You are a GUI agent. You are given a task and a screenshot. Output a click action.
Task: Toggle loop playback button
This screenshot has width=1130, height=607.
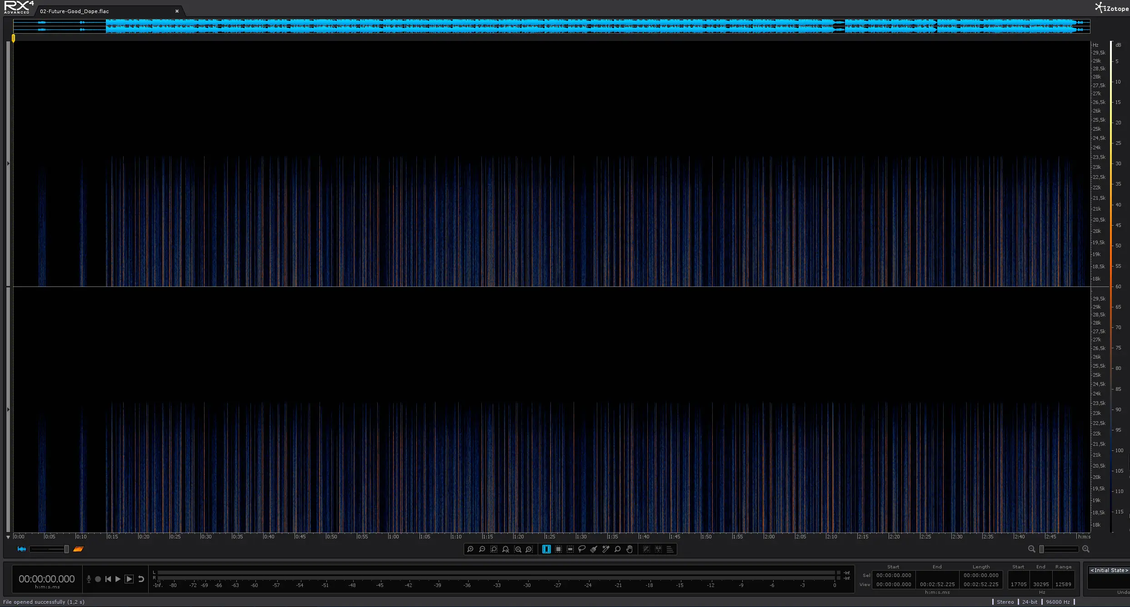point(141,579)
